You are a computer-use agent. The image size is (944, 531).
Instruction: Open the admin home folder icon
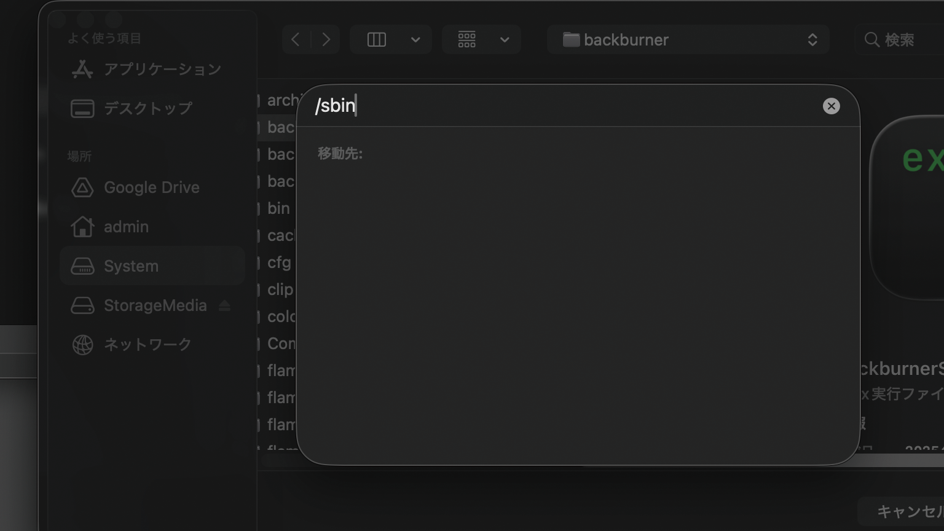pos(82,227)
